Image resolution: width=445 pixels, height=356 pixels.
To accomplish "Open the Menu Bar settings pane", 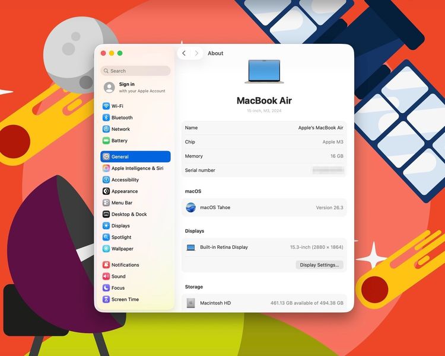I will (122, 203).
